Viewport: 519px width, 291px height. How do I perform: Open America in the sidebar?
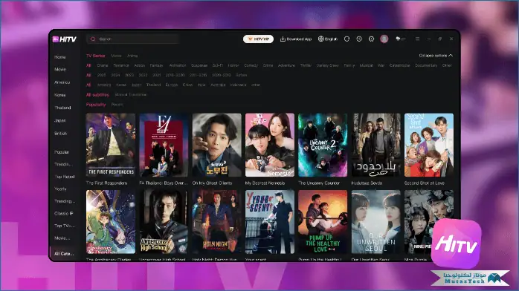pyautogui.click(x=62, y=82)
